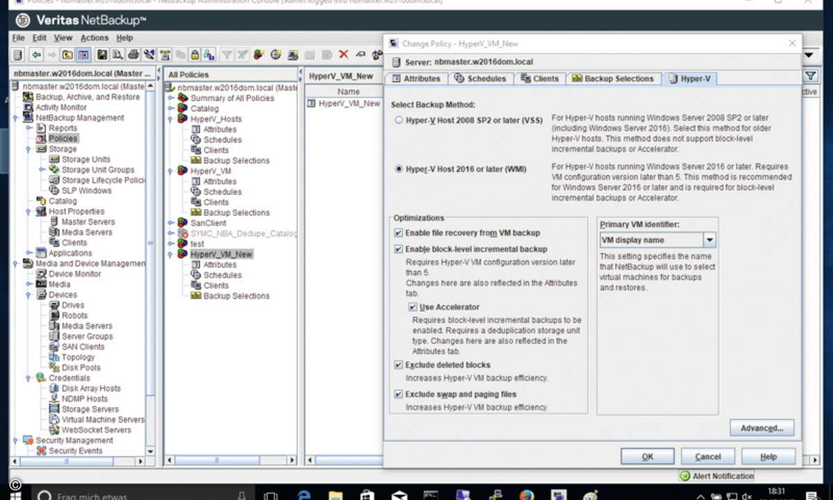Screen dimensions: 833x500
Task: Collapse the Devices tree node
Action: pos(30,295)
